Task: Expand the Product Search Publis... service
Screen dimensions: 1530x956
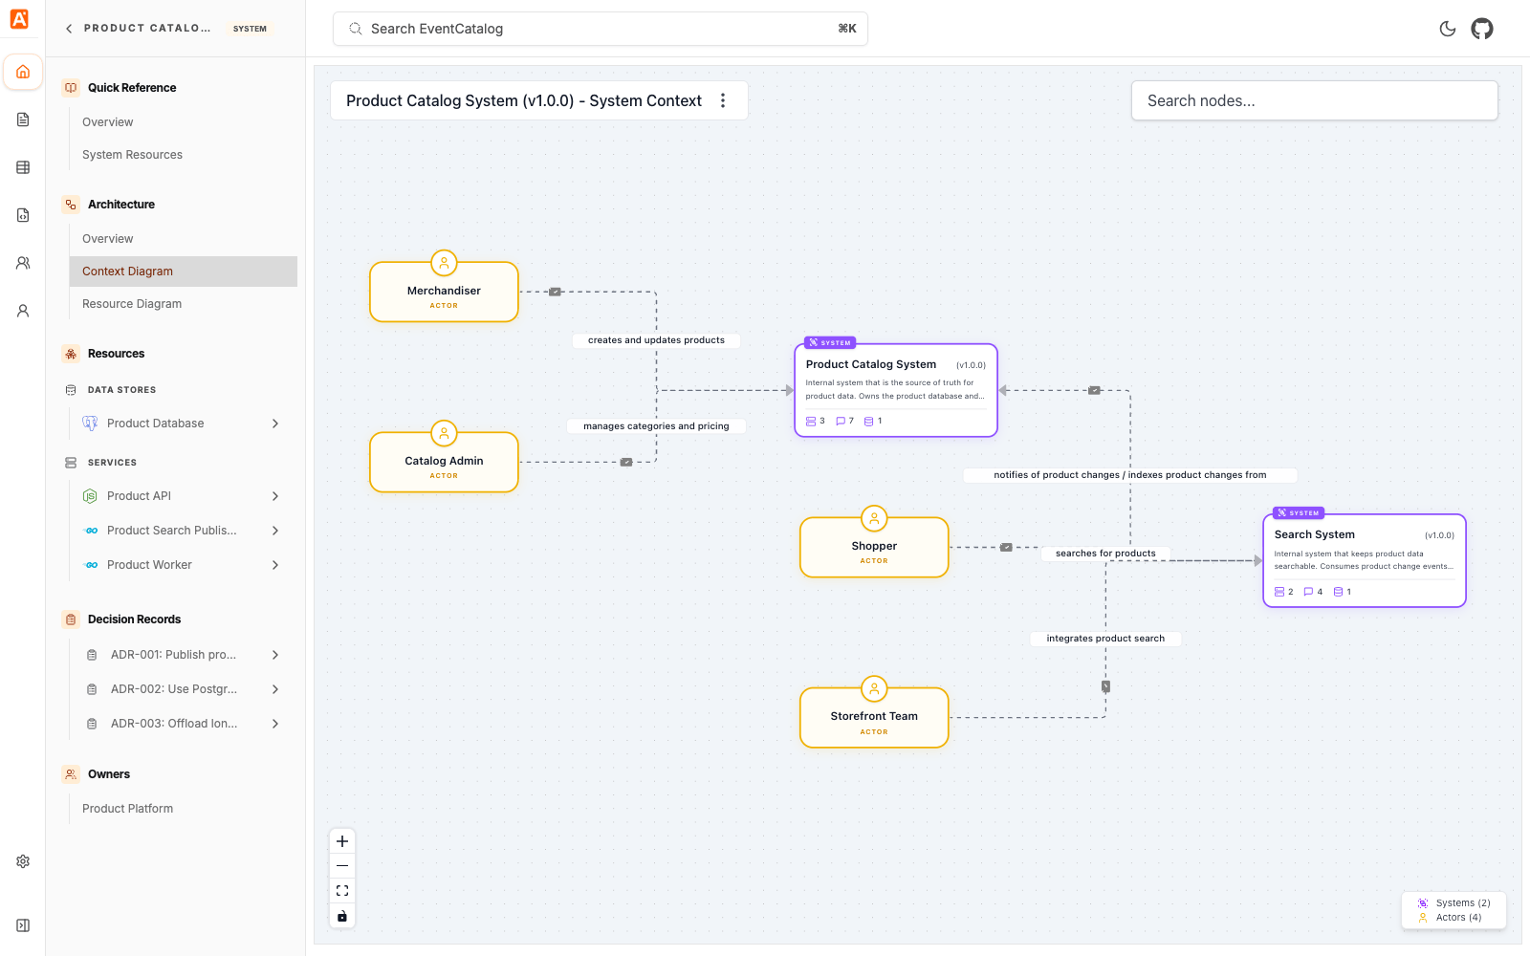Action: [275, 531]
